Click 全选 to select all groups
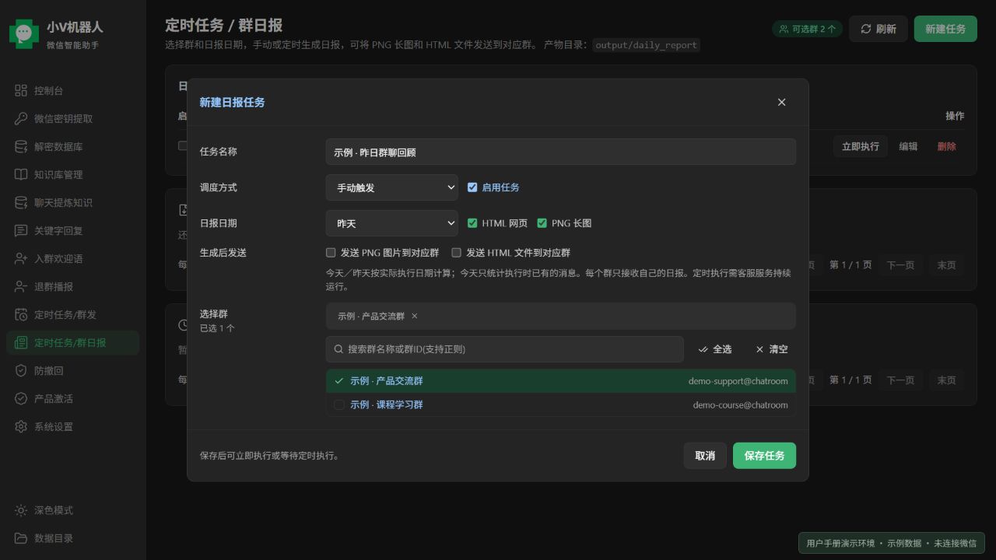 (715, 349)
